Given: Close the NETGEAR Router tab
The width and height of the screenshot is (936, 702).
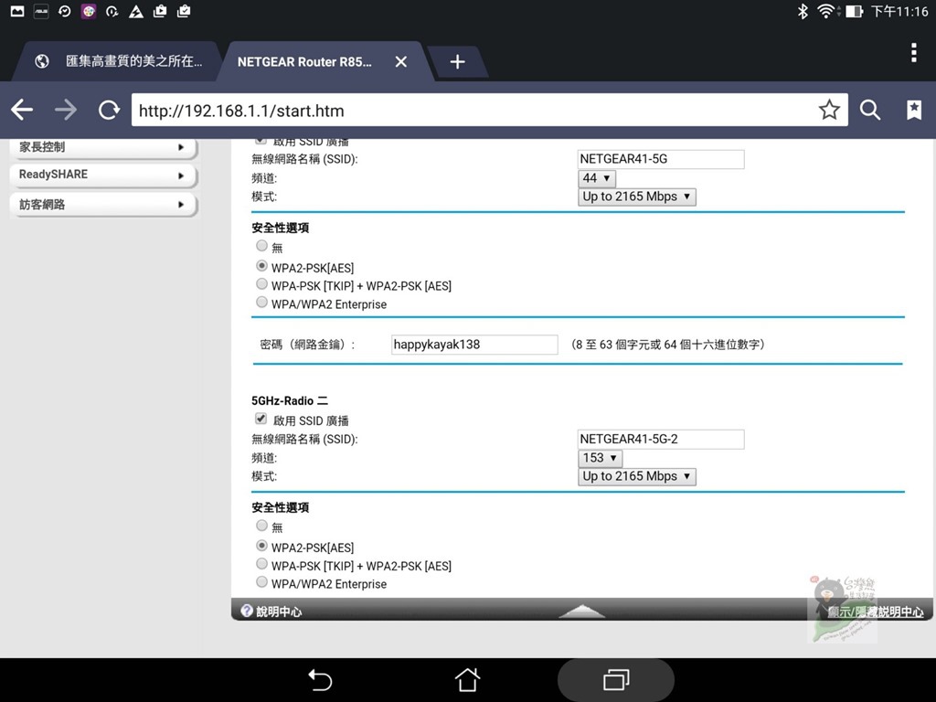Looking at the screenshot, I should (x=401, y=61).
